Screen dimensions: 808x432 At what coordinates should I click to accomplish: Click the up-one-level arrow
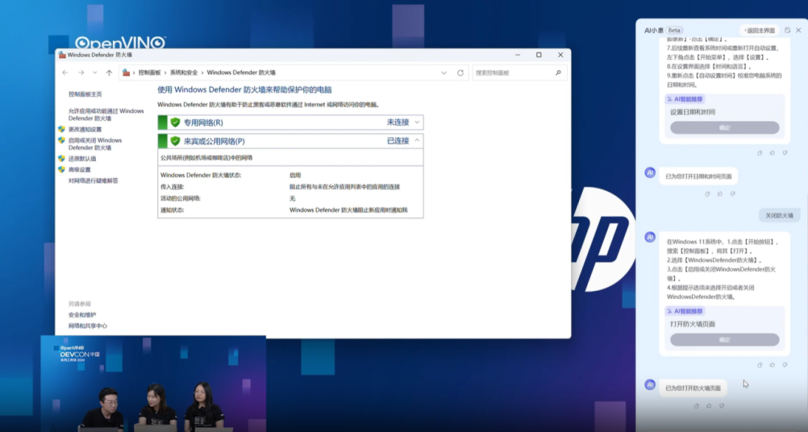pyautogui.click(x=109, y=72)
